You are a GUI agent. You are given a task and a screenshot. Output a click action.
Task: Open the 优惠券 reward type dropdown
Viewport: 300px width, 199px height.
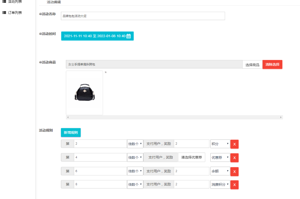coord(220,158)
